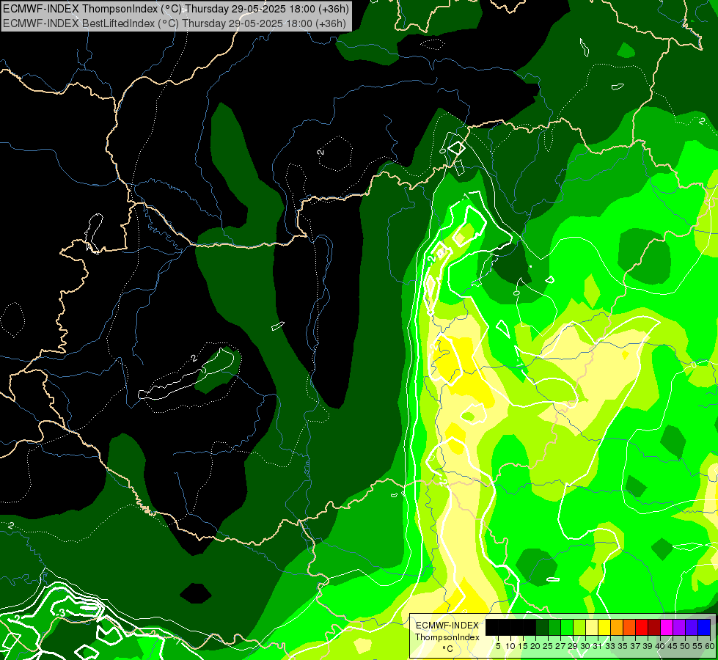Click legend tick value 60
This screenshot has width=718, height=660.
click(x=710, y=646)
